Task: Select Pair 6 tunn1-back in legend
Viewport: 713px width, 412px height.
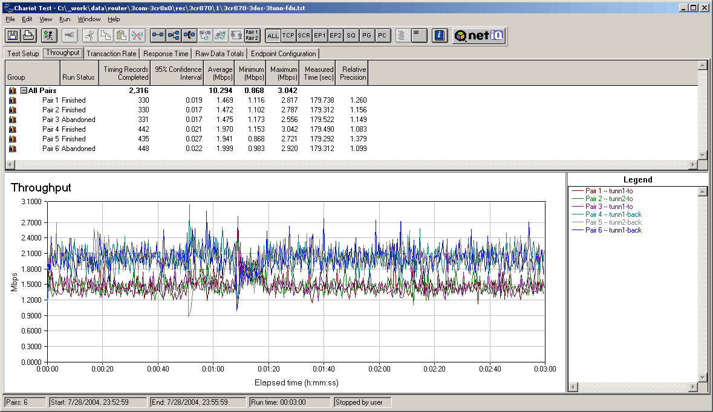Action: pos(613,230)
